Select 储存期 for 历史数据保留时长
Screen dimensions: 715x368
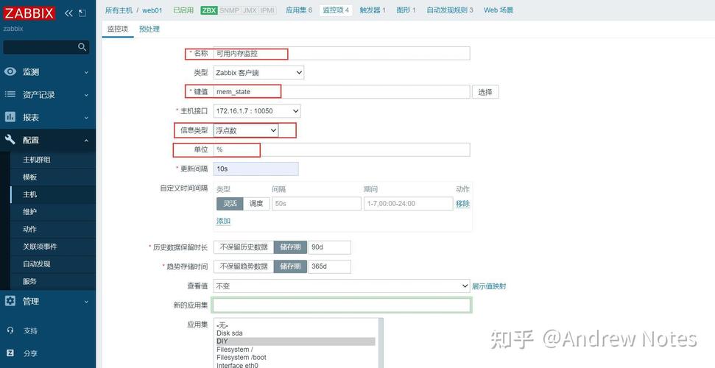(290, 247)
